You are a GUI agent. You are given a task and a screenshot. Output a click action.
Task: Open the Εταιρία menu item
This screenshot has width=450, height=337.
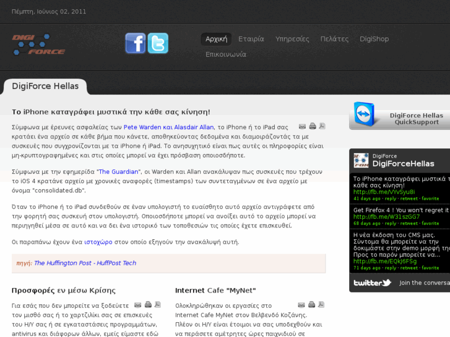[x=251, y=39]
